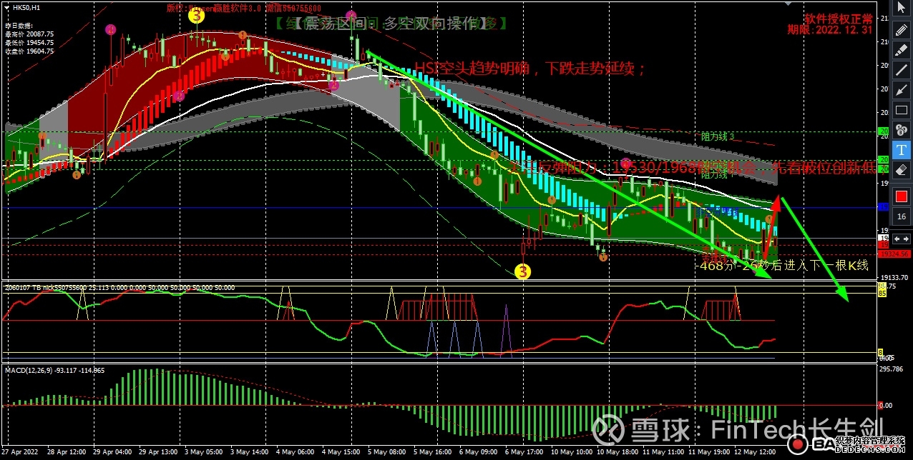
Task: Click the yellow wave marker 3 at top
Action: (196, 16)
